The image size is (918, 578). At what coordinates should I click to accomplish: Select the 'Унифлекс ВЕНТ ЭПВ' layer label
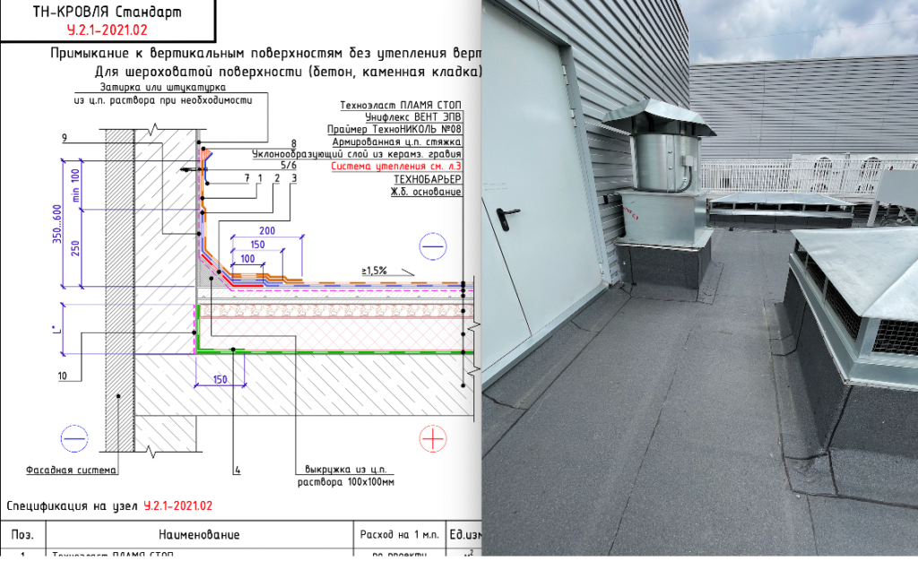(412, 117)
